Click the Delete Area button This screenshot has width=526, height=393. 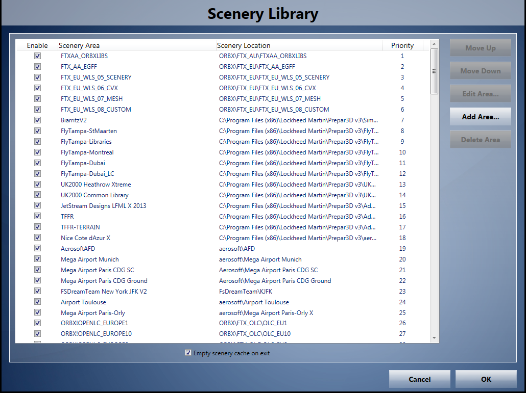[481, 140]
